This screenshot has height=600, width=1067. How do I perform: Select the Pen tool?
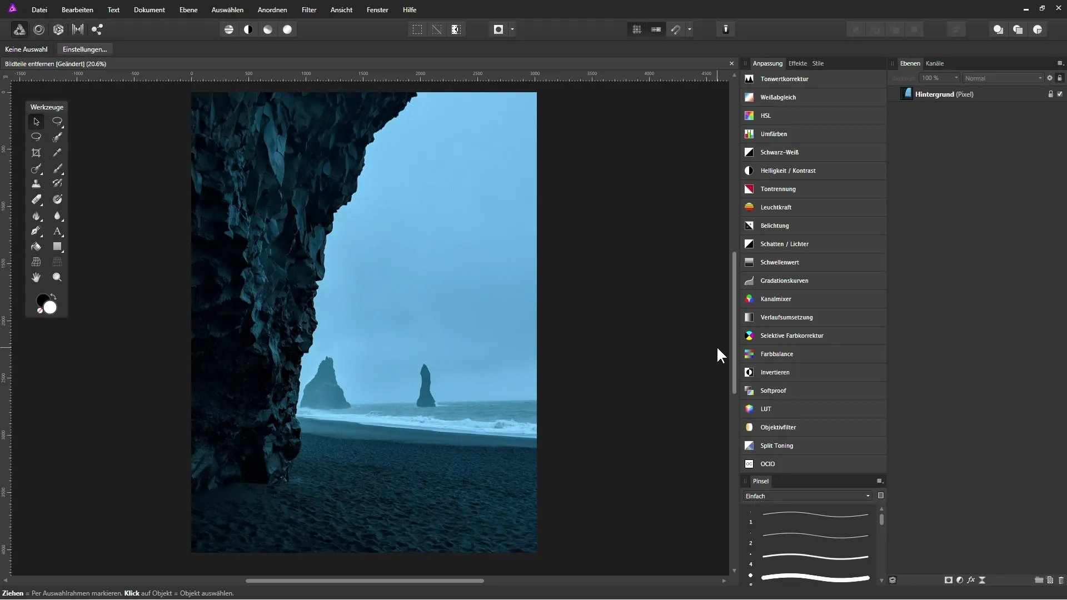(36, 231)
